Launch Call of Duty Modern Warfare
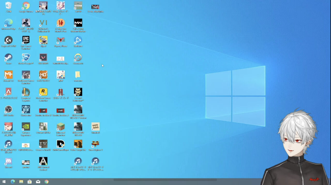 click(x=78, y=23)
